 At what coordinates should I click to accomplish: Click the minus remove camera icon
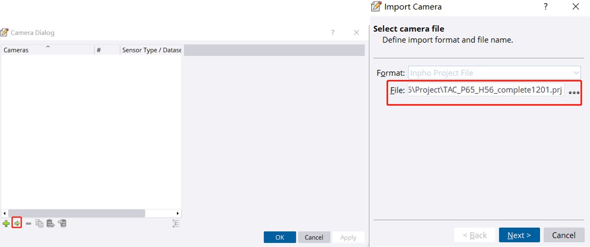28,224
